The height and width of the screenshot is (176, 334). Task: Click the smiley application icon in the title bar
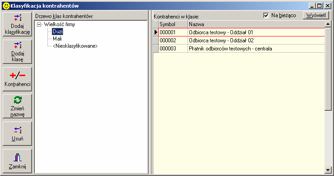pos(6,6)
